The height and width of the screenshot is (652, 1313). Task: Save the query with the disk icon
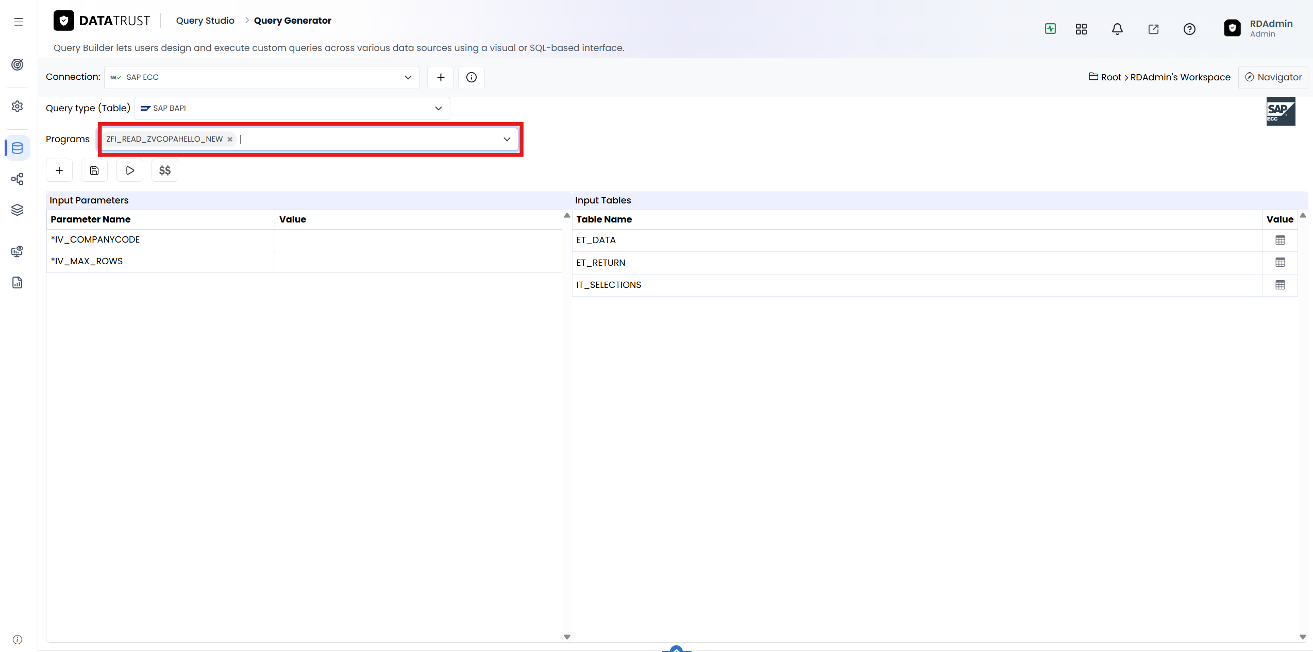click(x=94, y=170)
